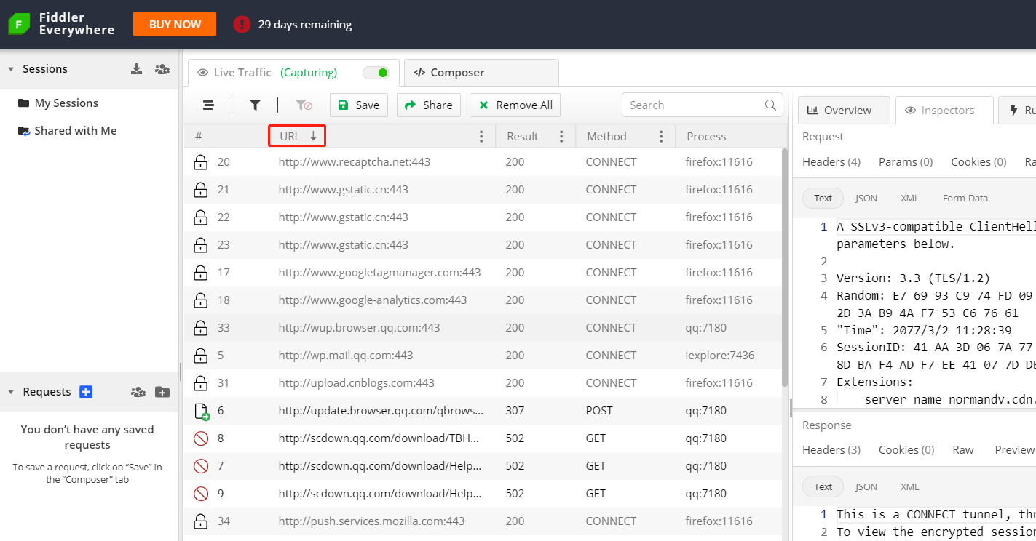The height and width of the screenshot is (541, 1036).
Task: Click the Save button
Action: coord(359,105)
